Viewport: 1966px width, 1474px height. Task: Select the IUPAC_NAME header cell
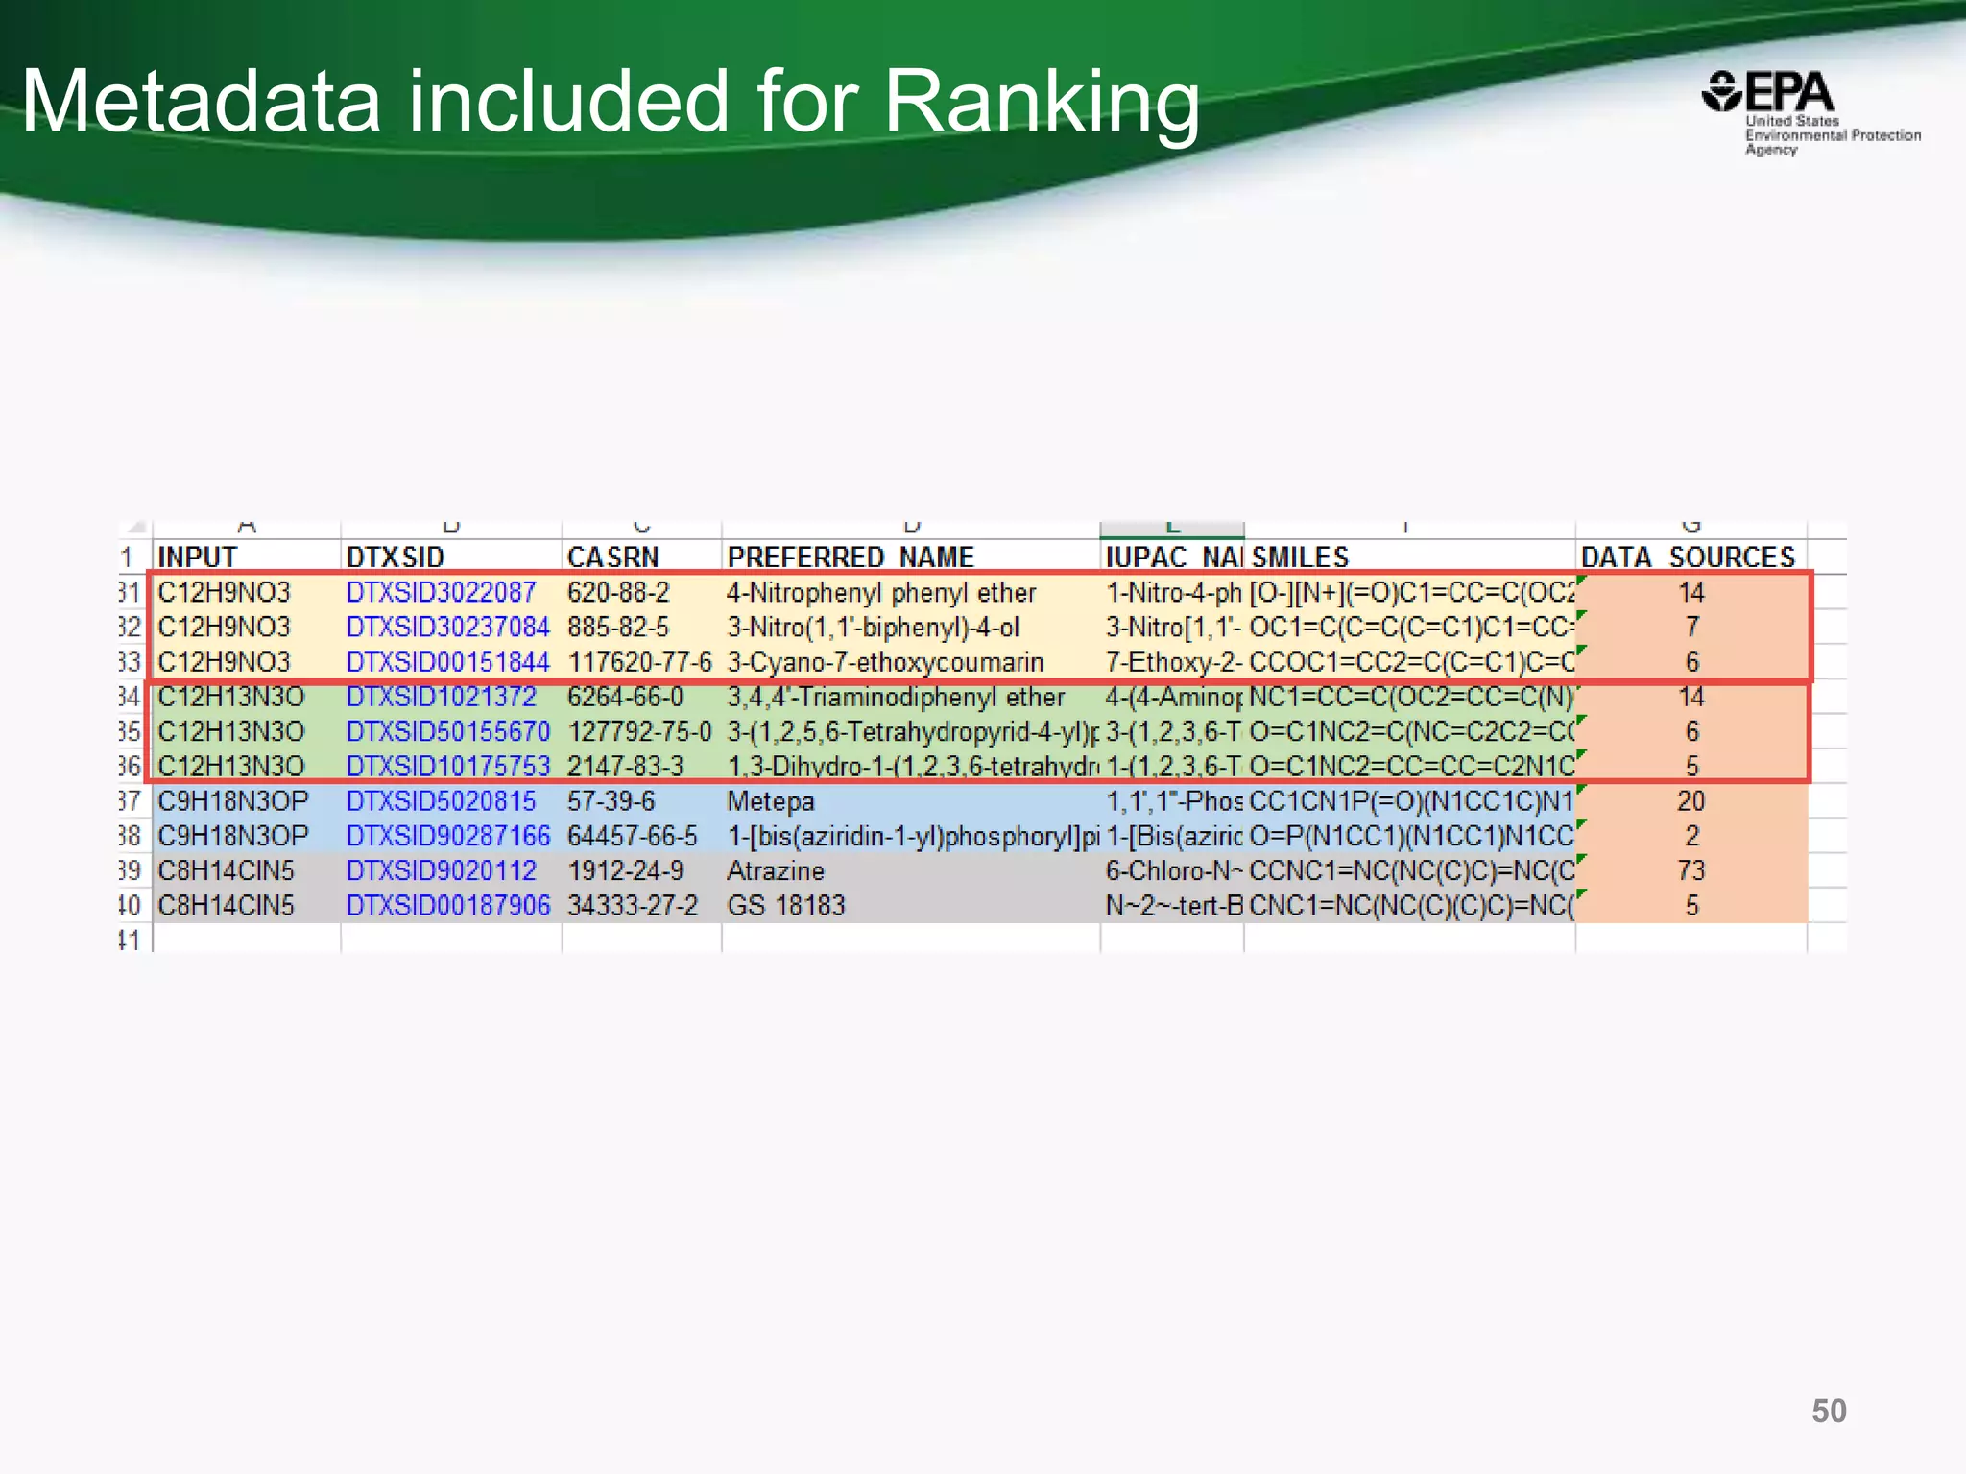point(1172,557)
